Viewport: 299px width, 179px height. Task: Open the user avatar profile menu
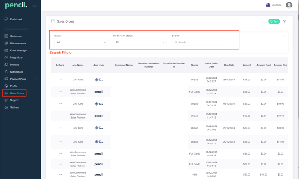289,5
